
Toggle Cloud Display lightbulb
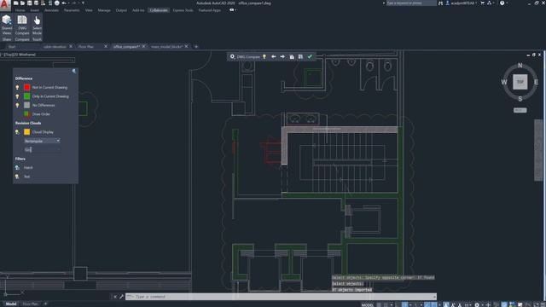click(x=17, y=132)
